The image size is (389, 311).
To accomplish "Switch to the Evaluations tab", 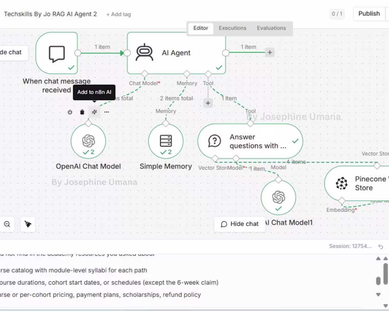I will pyautogui.click(x=271, y=28).
